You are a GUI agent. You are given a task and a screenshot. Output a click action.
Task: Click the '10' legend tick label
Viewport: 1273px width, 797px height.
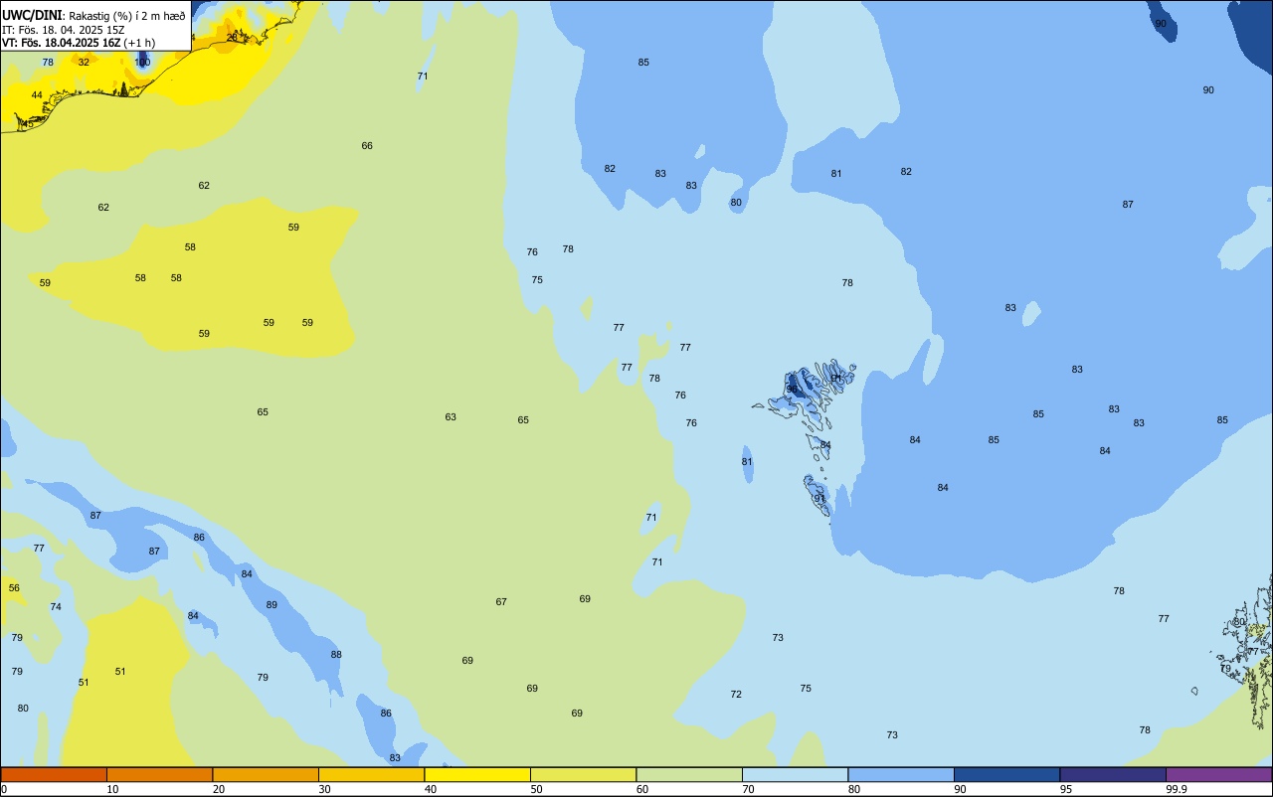(113, 789)
